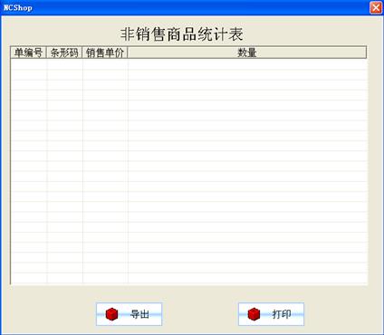
Task: Export the table with the 导出 button
Action: click(x=129, y=314)
